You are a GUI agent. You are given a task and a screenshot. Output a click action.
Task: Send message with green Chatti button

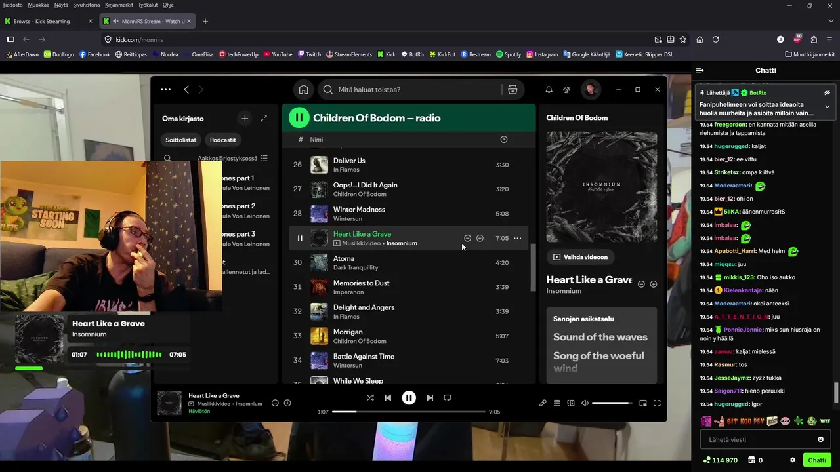(817, 460)
